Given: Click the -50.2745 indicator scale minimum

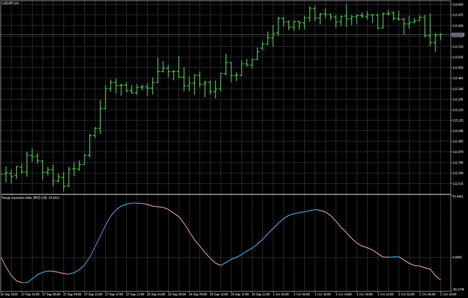Looking at the screenshot, I should (x=458, y=289).
